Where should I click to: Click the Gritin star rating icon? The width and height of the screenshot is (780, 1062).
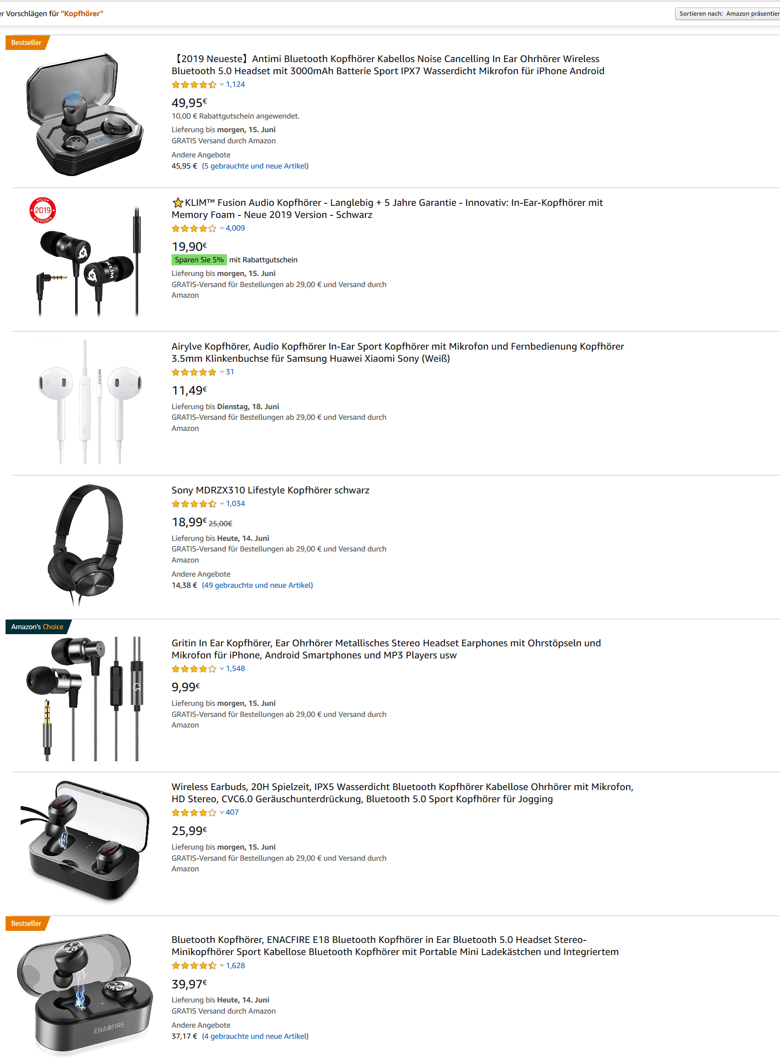tap(194, 669)
